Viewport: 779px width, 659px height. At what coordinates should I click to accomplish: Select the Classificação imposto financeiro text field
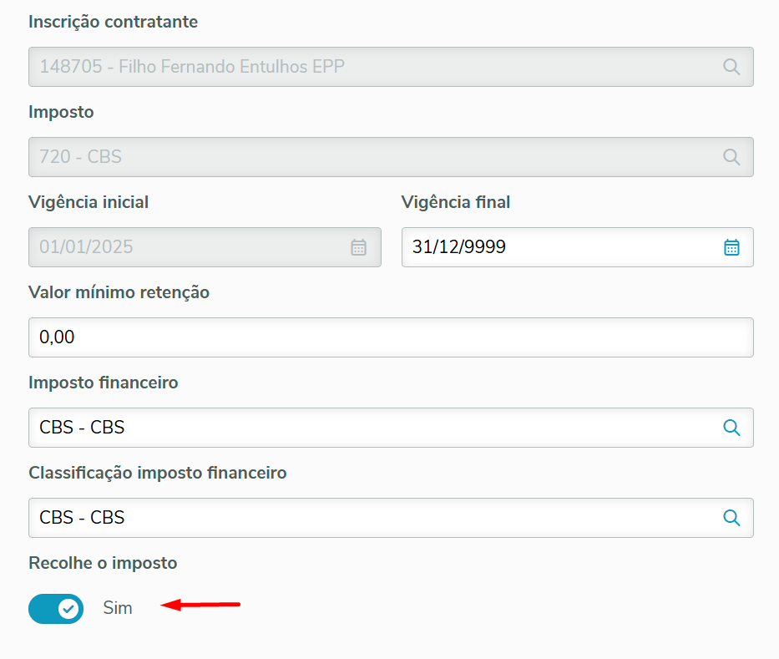tap(367, 518)
